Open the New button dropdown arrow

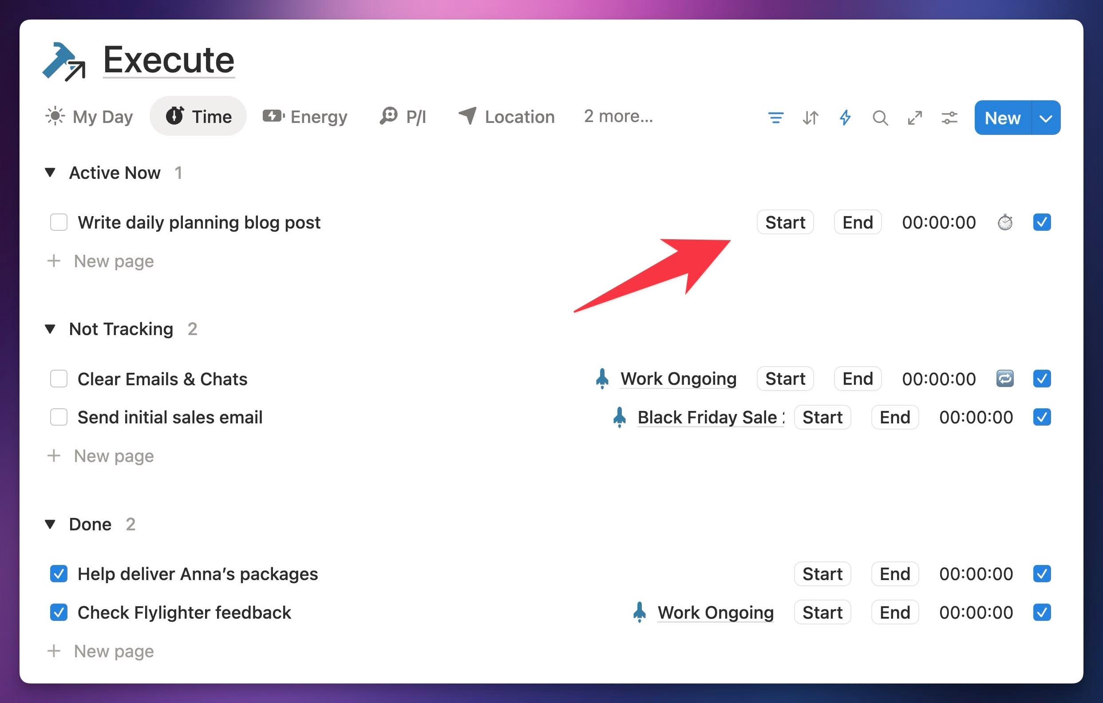[x=1046, y=118]
